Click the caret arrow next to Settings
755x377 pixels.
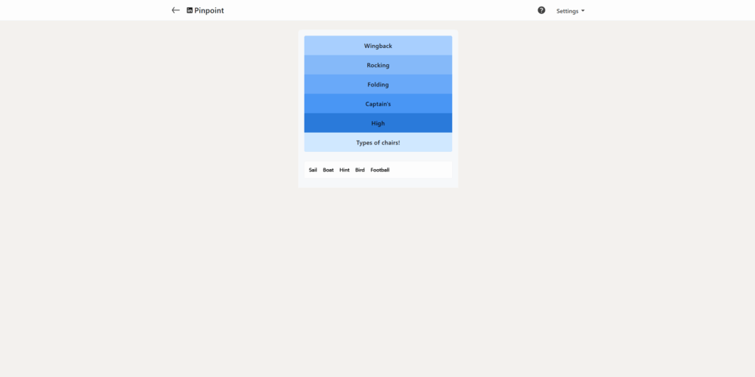click(583, 11)
